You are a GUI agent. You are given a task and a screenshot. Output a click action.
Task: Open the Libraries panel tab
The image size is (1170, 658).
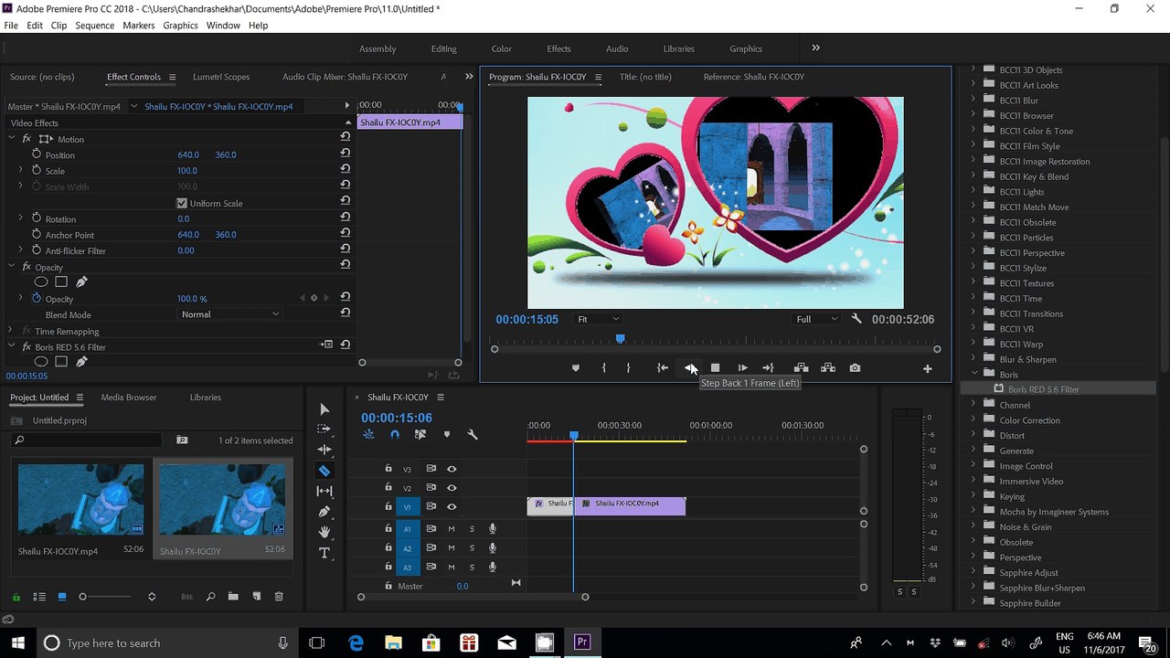pos(205,398)
